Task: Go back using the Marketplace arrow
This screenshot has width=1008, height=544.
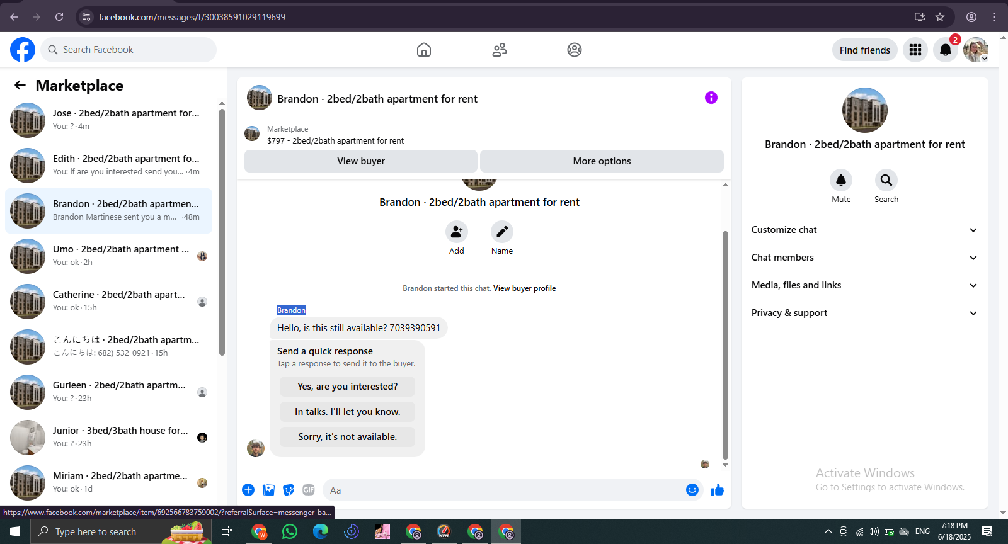Action: pyautogui.click(x=20, y=85)
